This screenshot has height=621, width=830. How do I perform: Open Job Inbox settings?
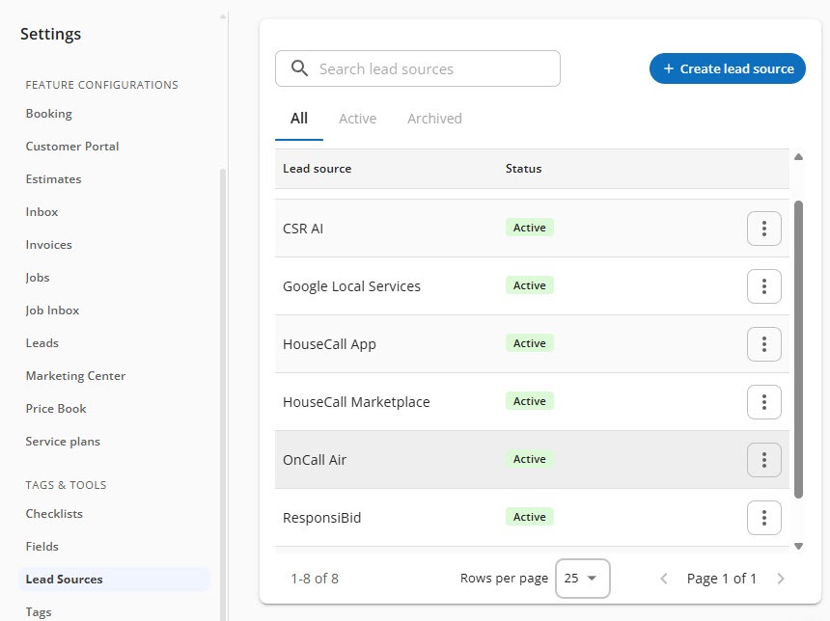52,310
